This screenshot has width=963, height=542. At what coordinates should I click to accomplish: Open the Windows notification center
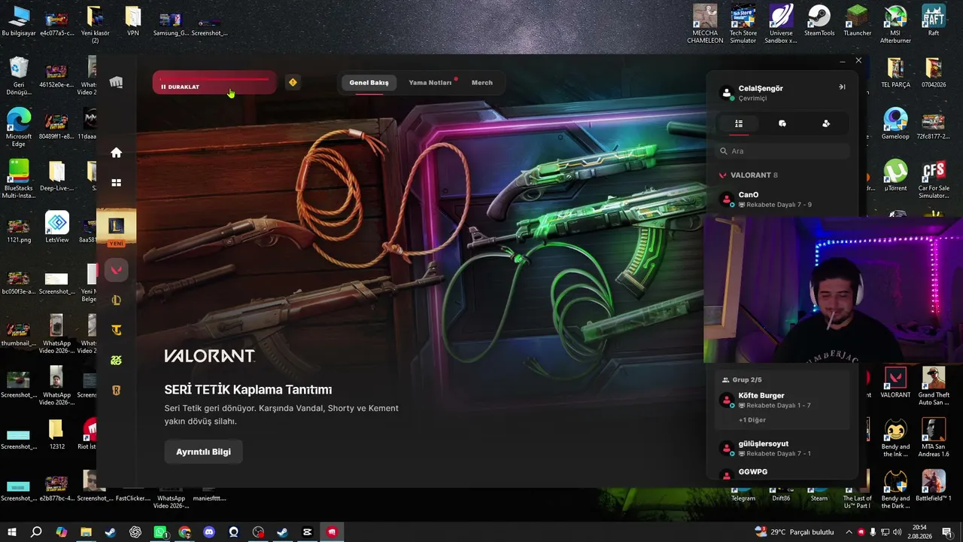947,532
